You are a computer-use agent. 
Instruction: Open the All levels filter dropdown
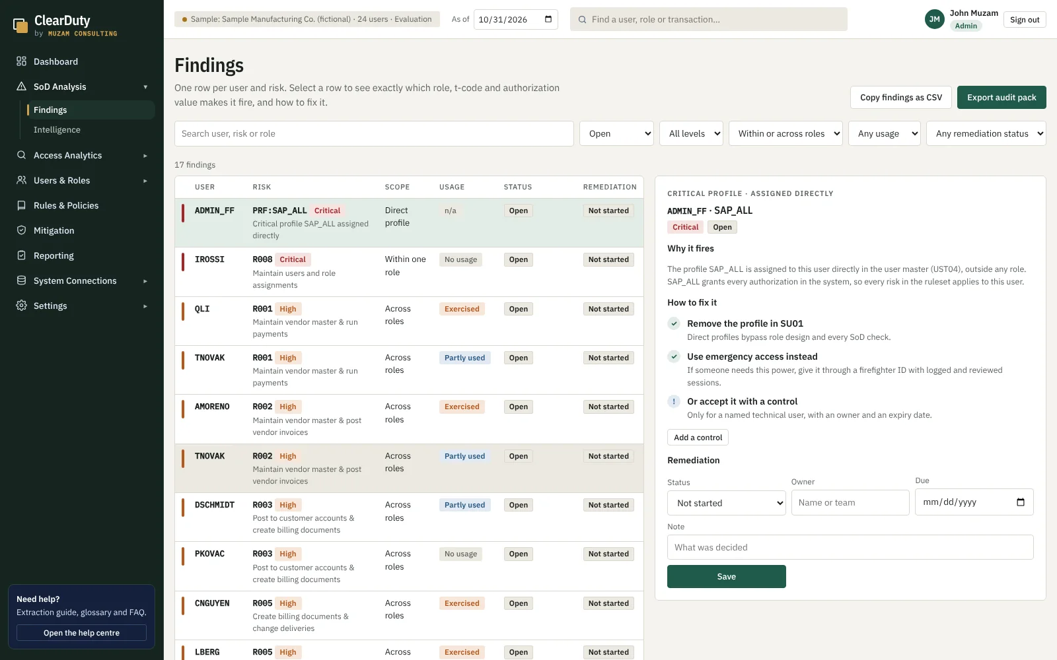tap(691, 133)
